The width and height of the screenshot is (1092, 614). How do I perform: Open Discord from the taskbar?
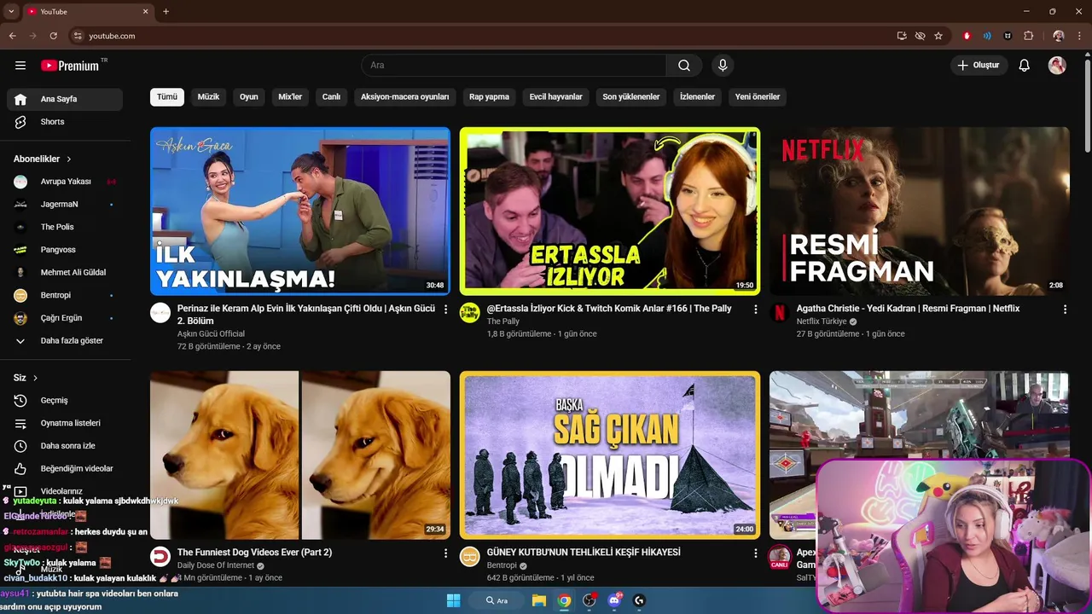pyautogui.click(x=614, y=600)
